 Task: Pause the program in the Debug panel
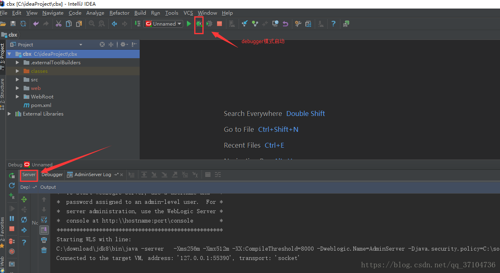point(12,218)
